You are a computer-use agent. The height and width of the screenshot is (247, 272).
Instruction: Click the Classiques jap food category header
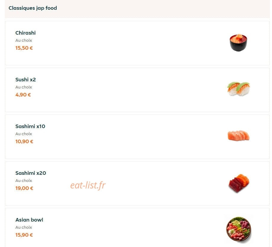[x=33, y=8]
